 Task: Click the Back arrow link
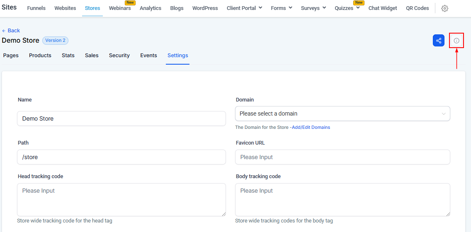pos(11,31)
